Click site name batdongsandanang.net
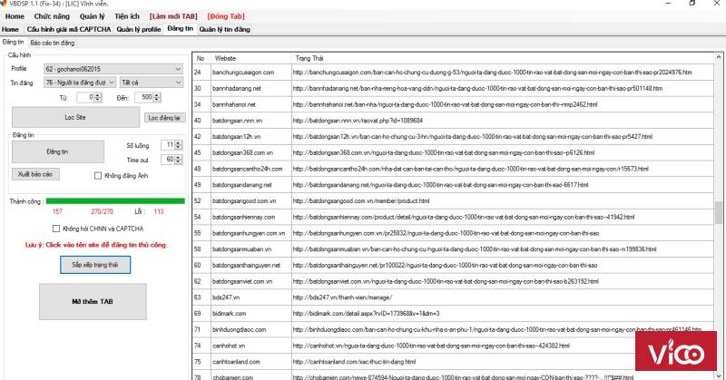 pos(242,185)
